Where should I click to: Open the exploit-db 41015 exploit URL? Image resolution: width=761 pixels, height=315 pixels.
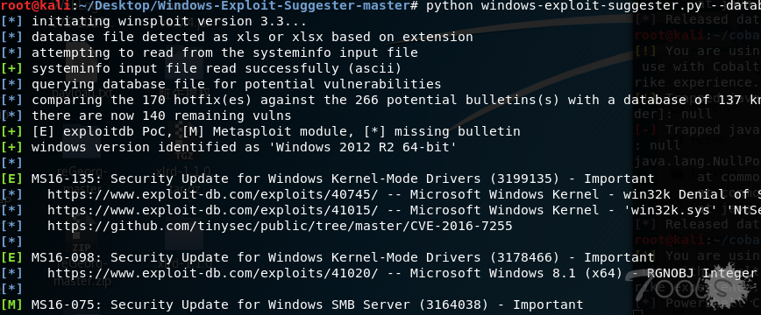click(212, 210)
